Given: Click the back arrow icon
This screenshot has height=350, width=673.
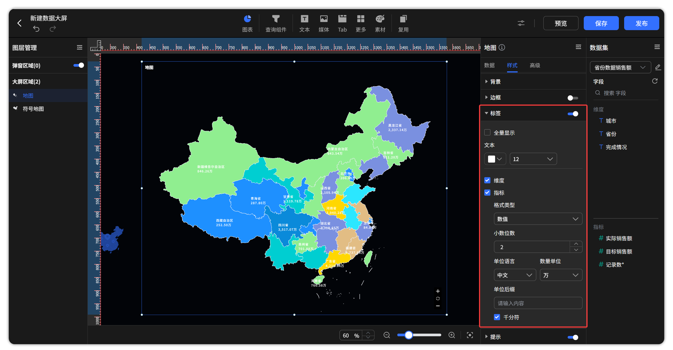Looking at the screenshot, I should (x=19, y=23).
